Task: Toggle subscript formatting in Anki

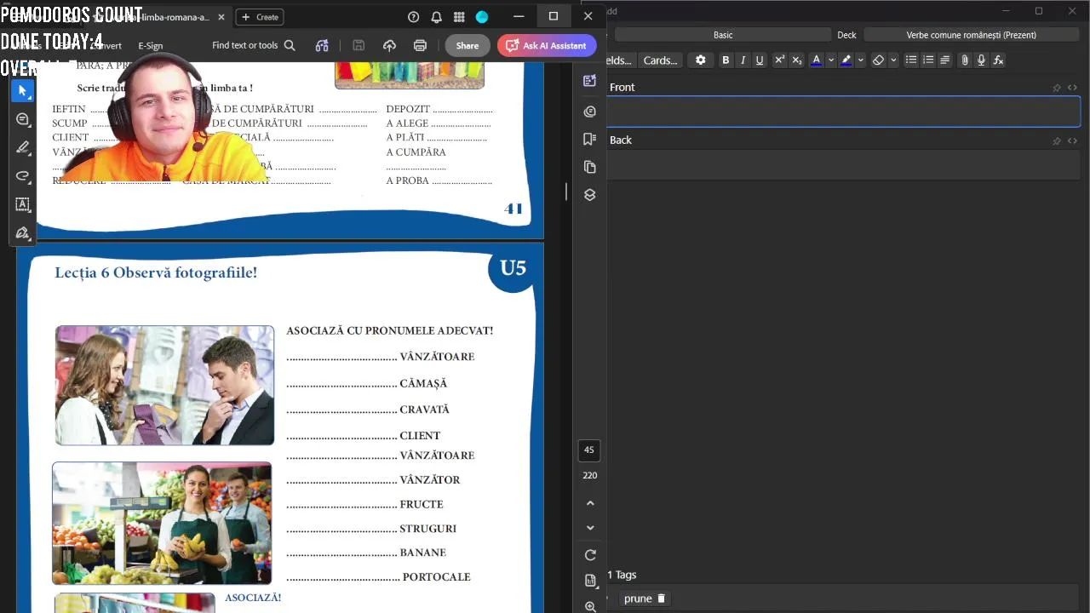Action: [x=796, y=60]
